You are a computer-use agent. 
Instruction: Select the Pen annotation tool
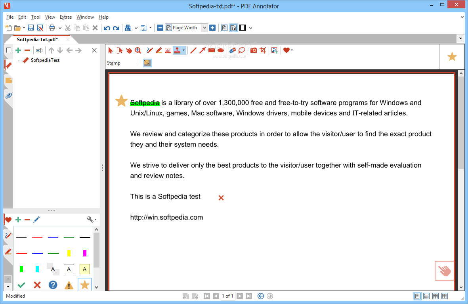(150, 50)
